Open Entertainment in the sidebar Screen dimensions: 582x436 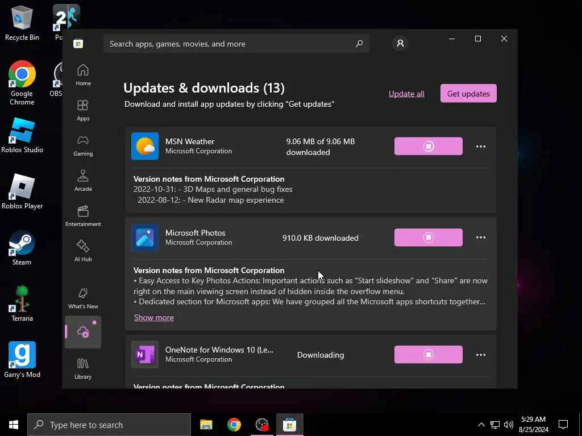[x=83, y=216]
